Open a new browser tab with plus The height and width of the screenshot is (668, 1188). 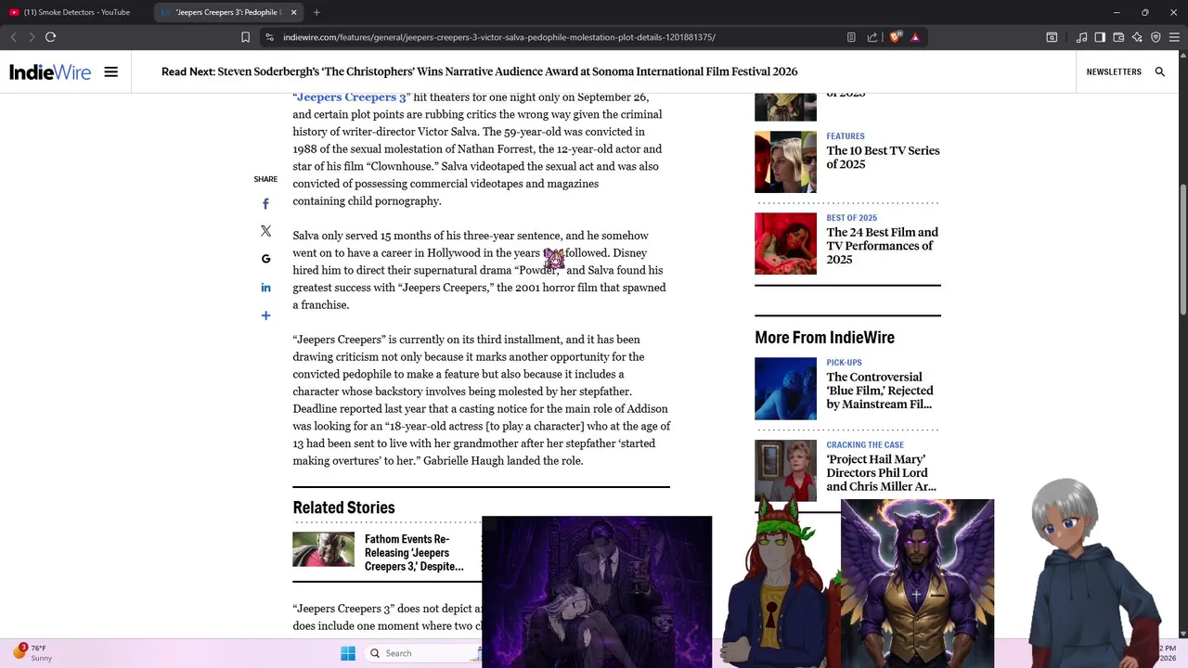pos(316,12)
